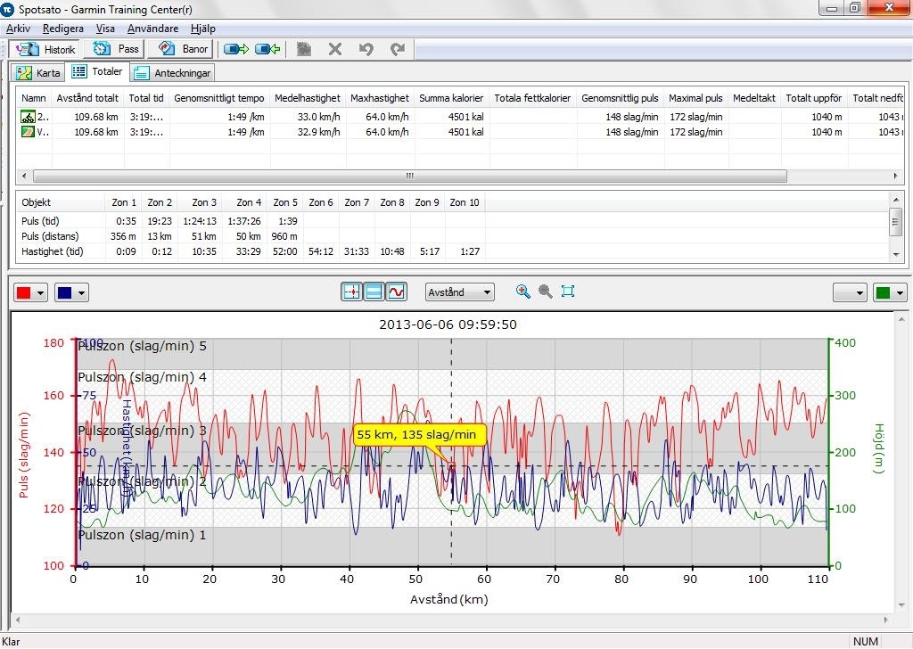Click the receive from device icon
Image resolution: width=913 pixels, height=649 pixels.
pos(267,49)
